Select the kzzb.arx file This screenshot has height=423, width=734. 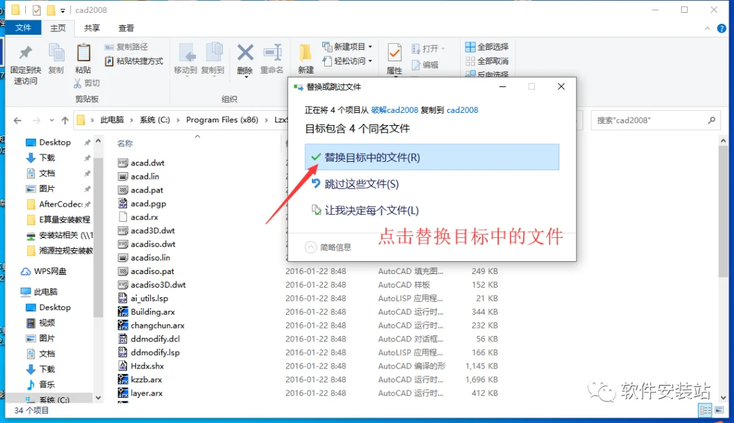point(146,380)
